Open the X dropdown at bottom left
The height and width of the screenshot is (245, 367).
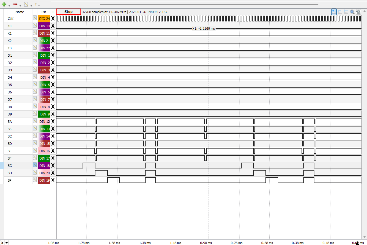(x=7, y=243)
